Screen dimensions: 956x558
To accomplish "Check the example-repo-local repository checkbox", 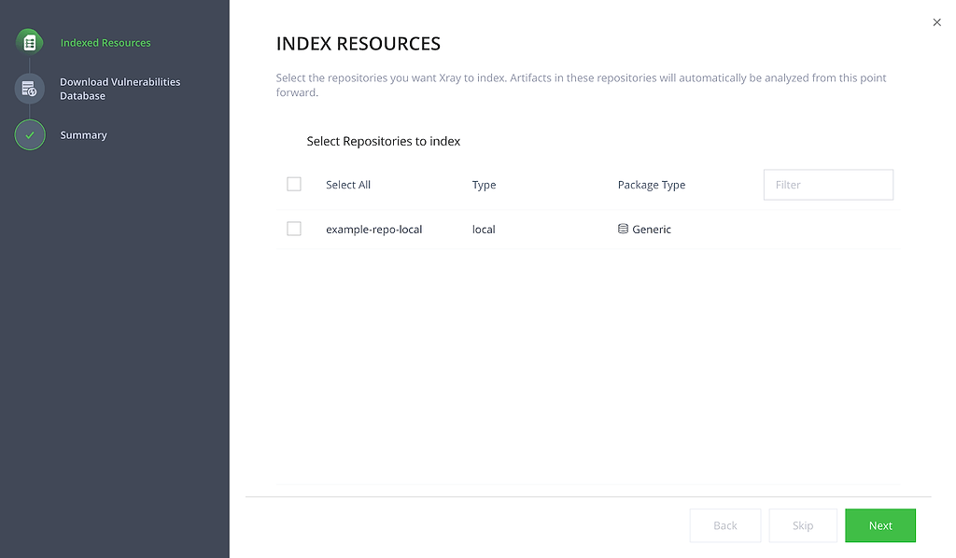I will [294, 229].
